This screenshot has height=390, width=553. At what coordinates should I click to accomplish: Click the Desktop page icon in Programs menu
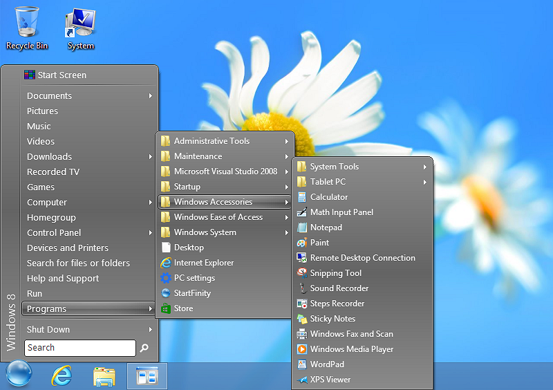[166, 248]
